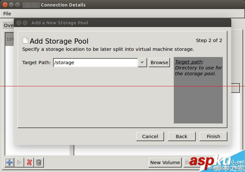Select the 15% storage pool list entry
The image size is (245, 172).
tap(9, 39)
